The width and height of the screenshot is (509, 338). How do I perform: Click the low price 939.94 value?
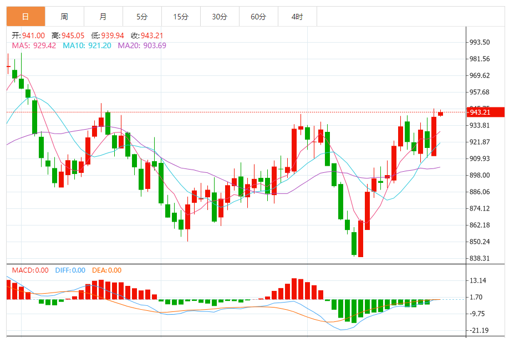click(x=113, y=35)
